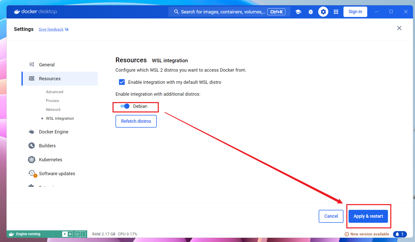
Task: Open Network under Resources
Action: coord(53,109)
